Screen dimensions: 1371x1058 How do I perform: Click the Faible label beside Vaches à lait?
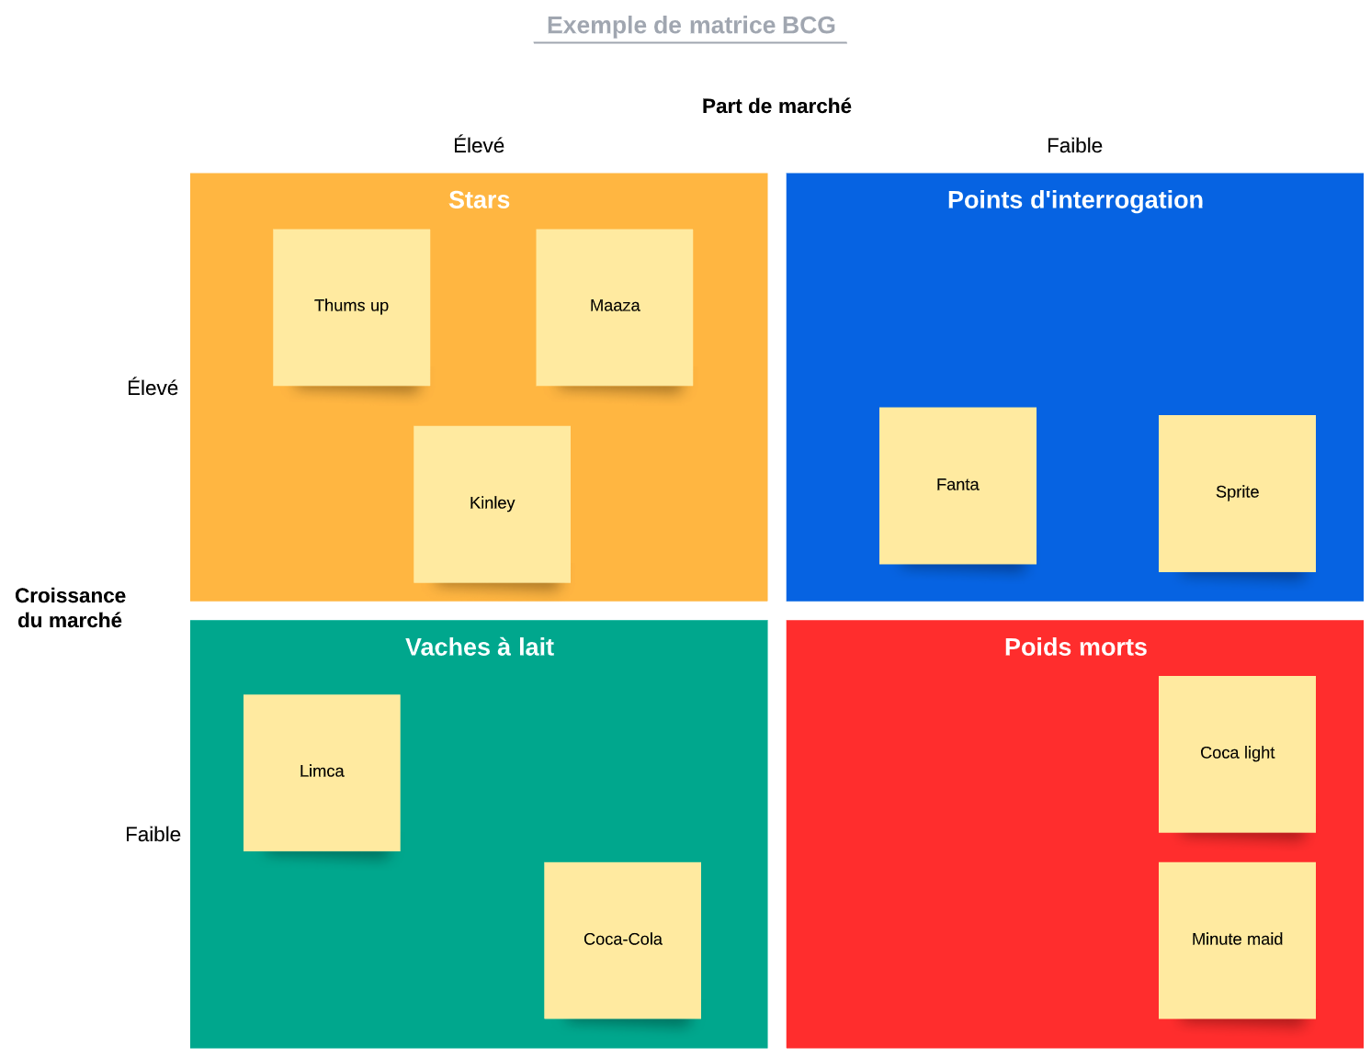[153, 835]
